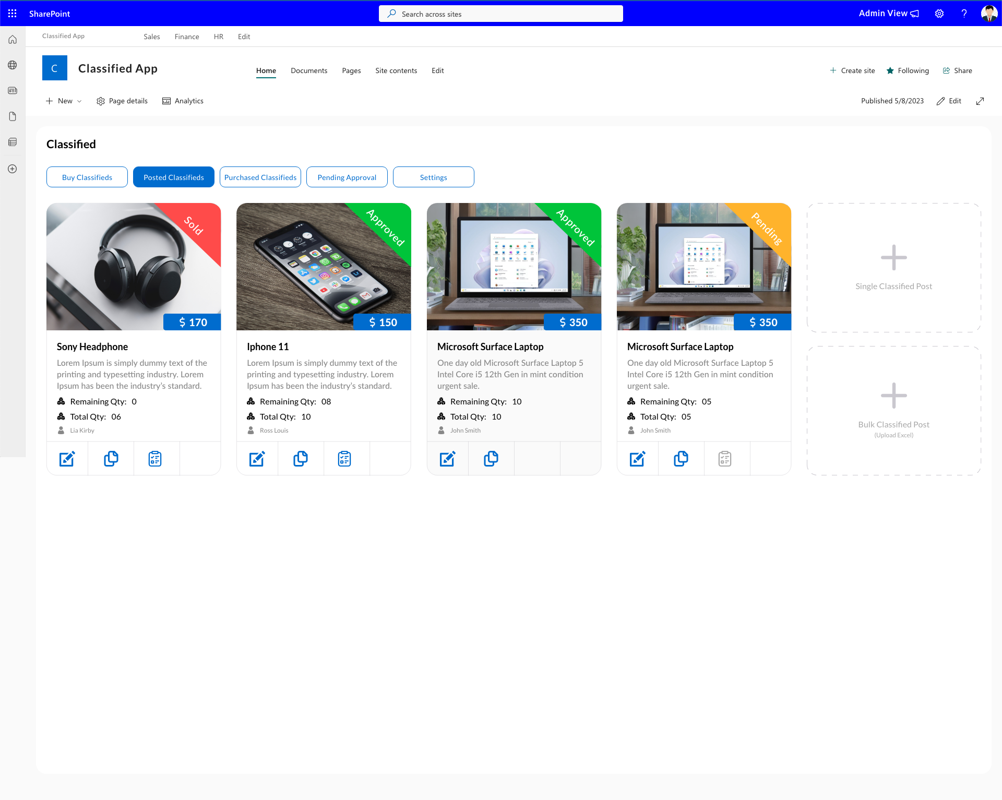Screen dimensions: 1002x800
Task: Open the Settings tab
Action: click(x=434, y=177)
